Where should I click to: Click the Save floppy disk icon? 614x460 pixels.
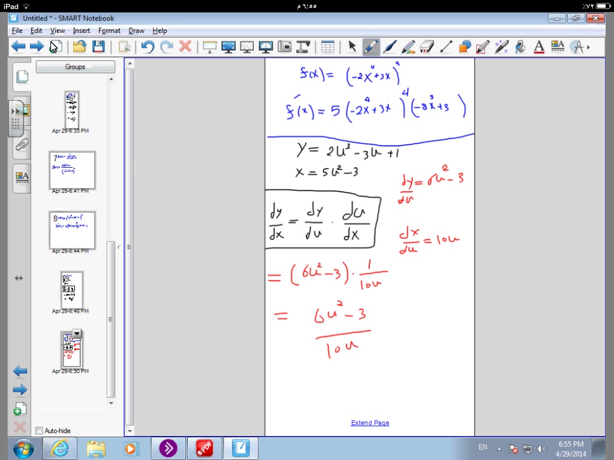pos(98,47)
